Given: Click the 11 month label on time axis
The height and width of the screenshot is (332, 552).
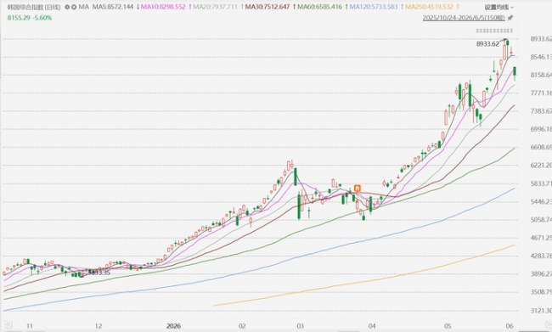Looking at the screenshot, I should click(30, 326).
